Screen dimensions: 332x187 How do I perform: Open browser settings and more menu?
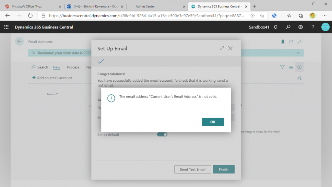pyautogui.click(x=324, y=16)
